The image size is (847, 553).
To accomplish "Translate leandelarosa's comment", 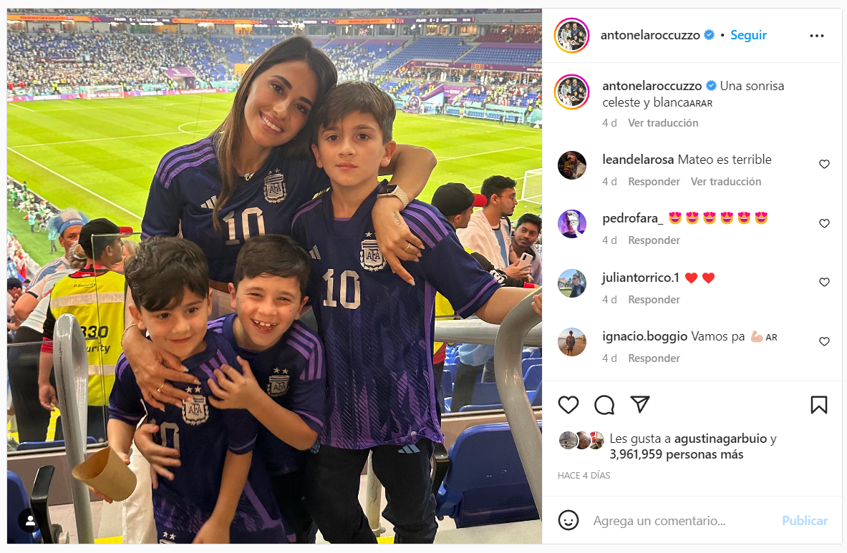I will click(x=725, y=182).
